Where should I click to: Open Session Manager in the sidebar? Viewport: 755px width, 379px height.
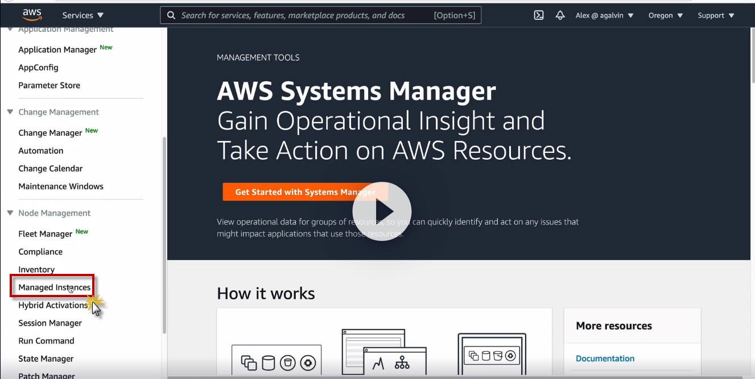point(50,323)
